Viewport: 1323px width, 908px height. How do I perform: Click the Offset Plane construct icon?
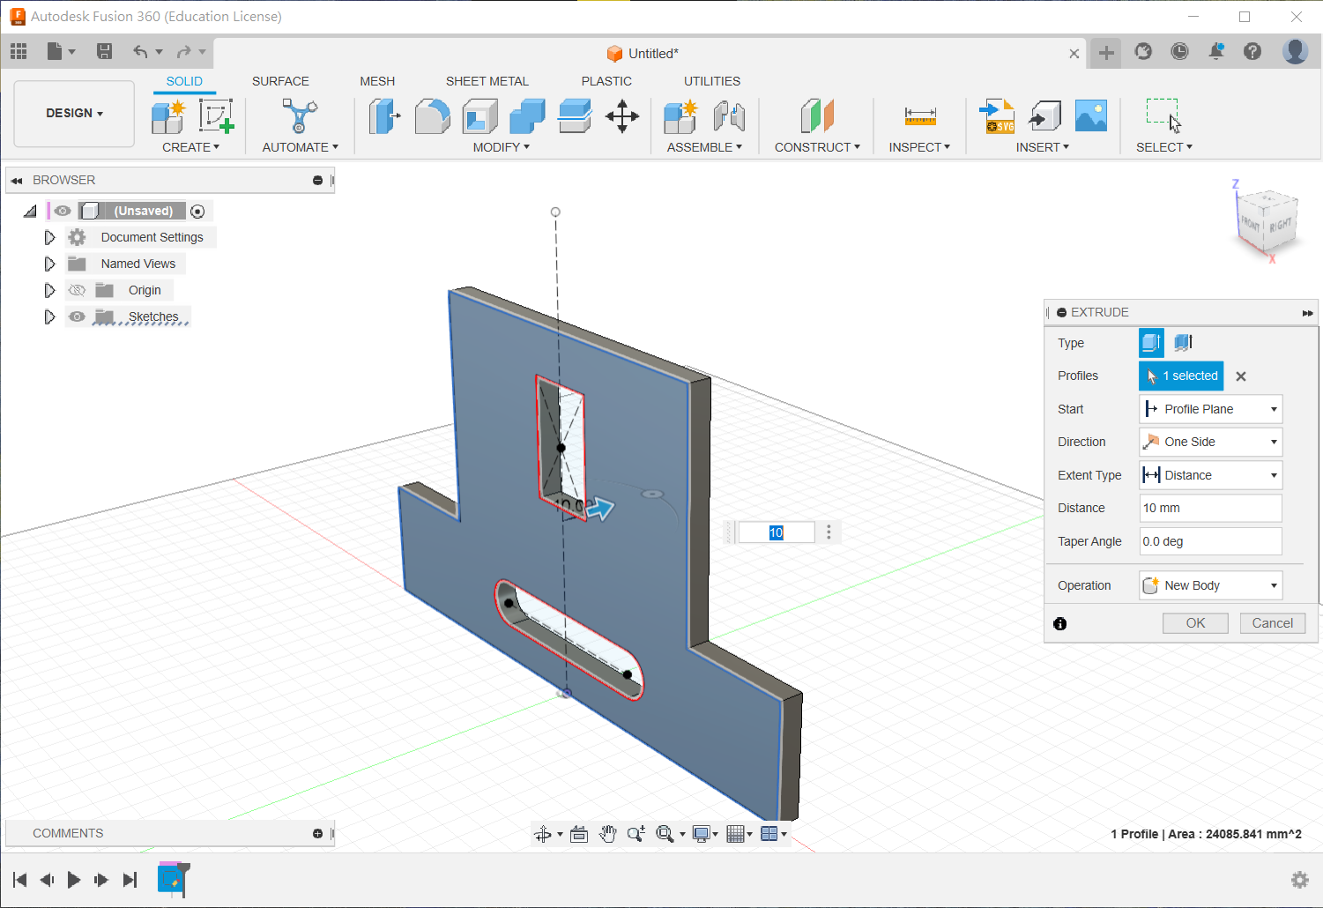[817, 116]
